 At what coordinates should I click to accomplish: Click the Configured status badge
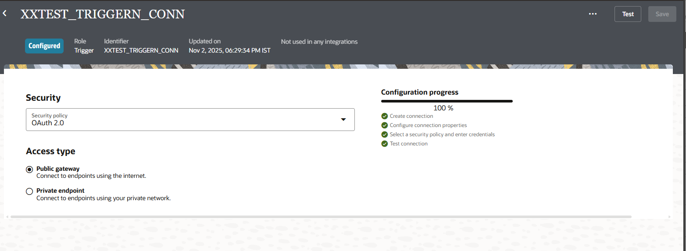click(44, 46)
